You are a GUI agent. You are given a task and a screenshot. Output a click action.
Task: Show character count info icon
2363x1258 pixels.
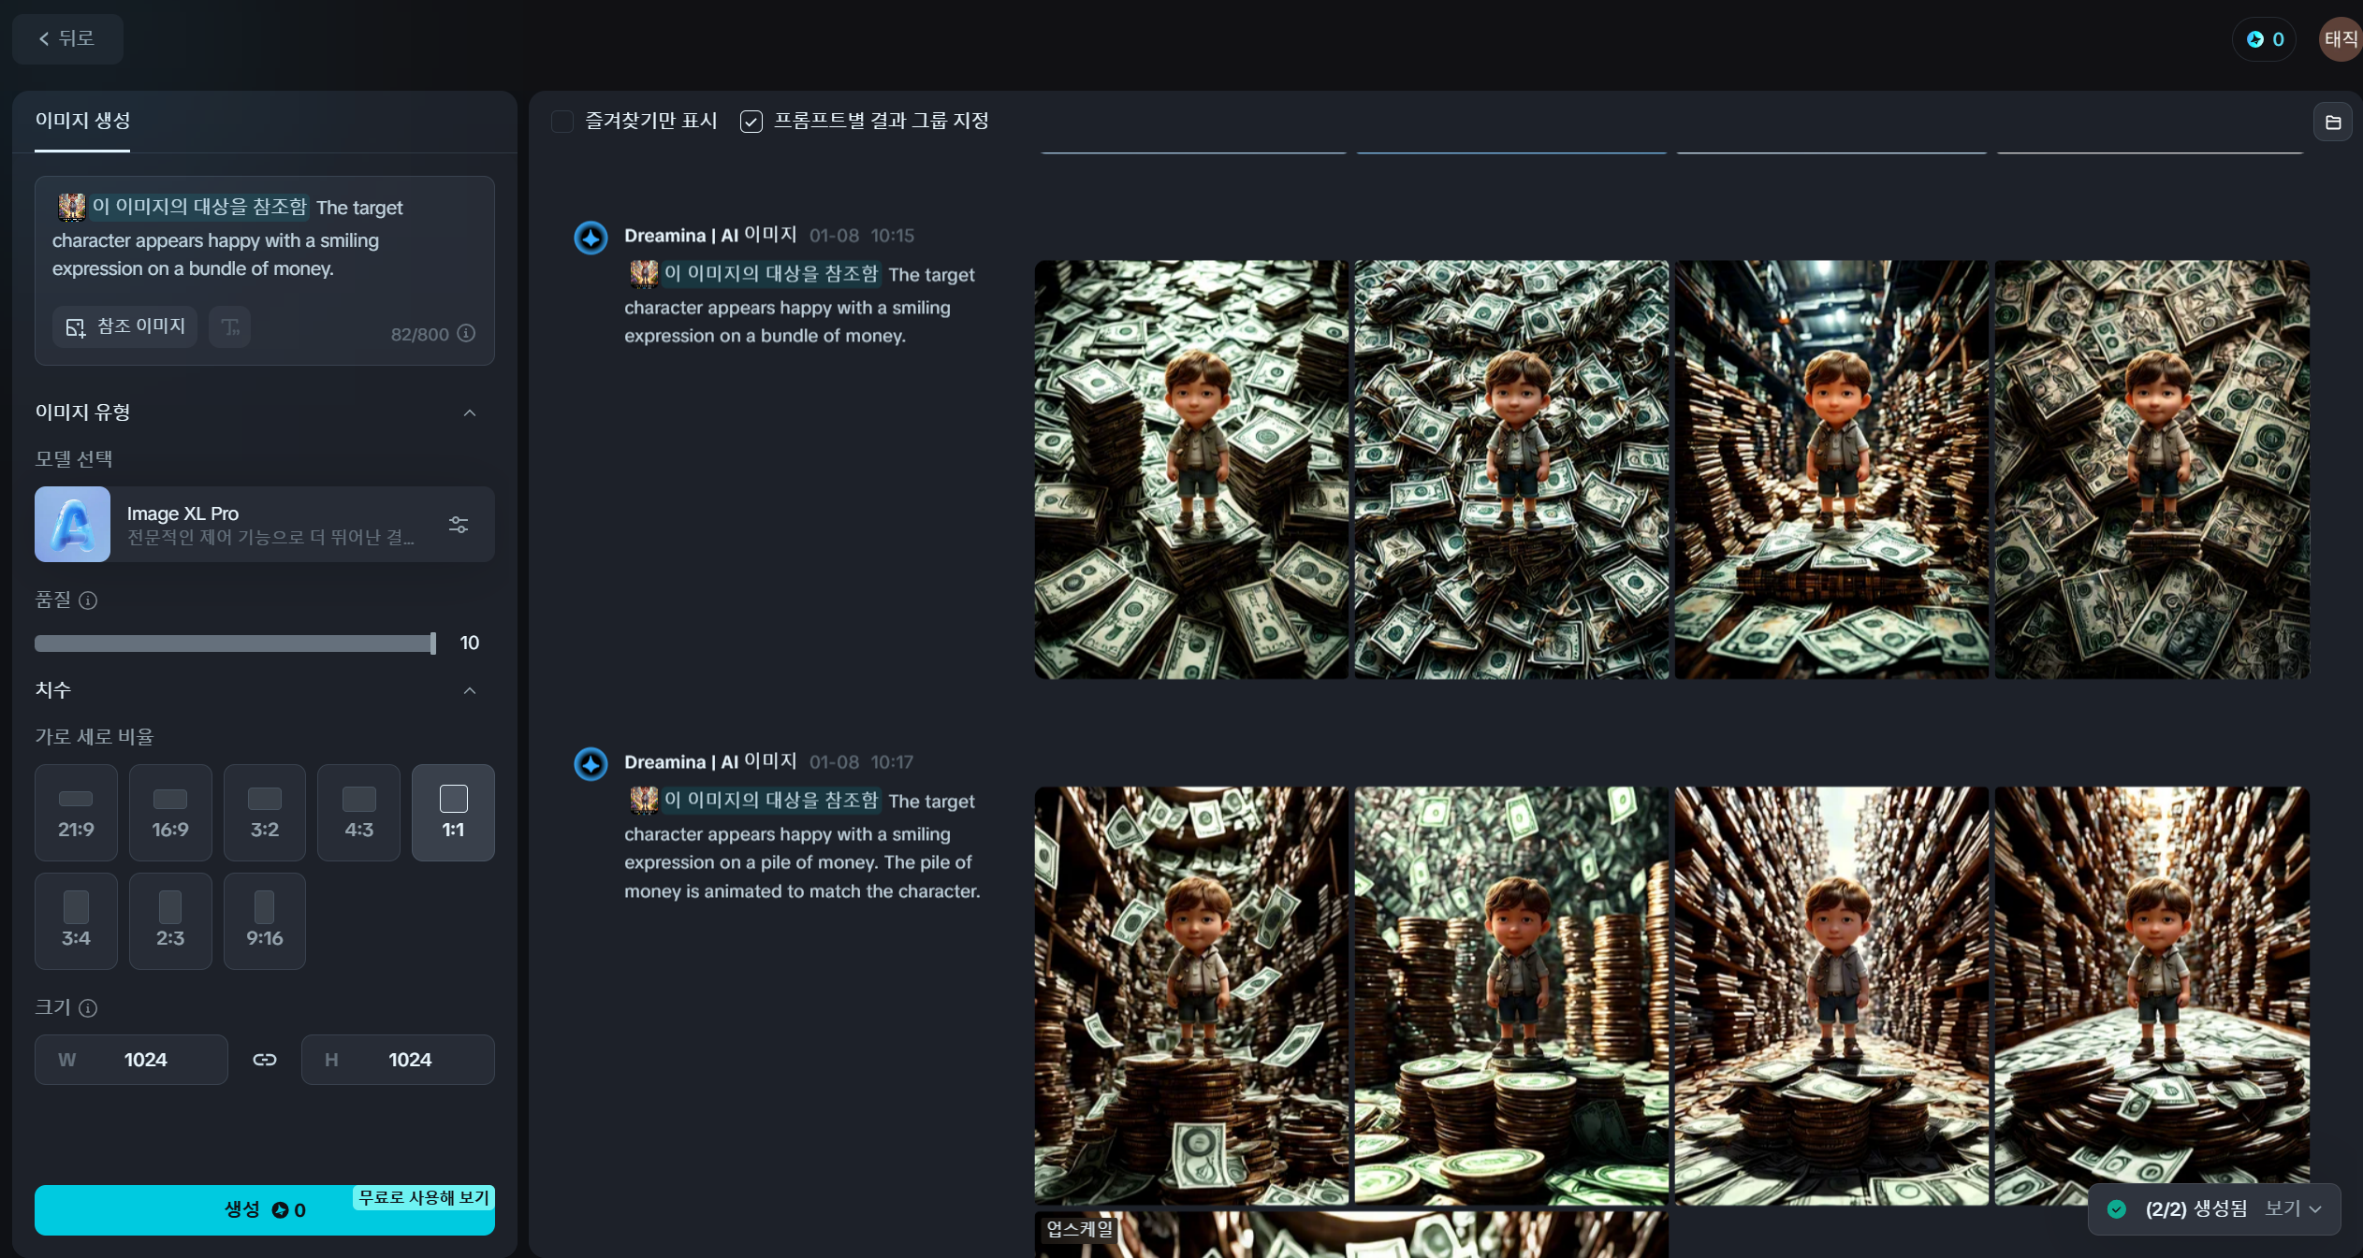466,333
